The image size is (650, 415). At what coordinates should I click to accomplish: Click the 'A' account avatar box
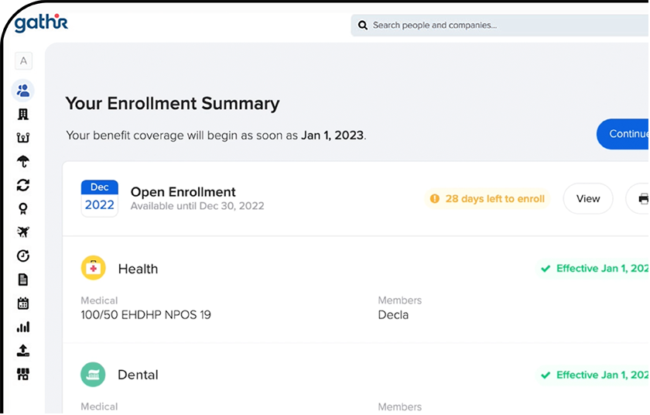pos(23,61)
